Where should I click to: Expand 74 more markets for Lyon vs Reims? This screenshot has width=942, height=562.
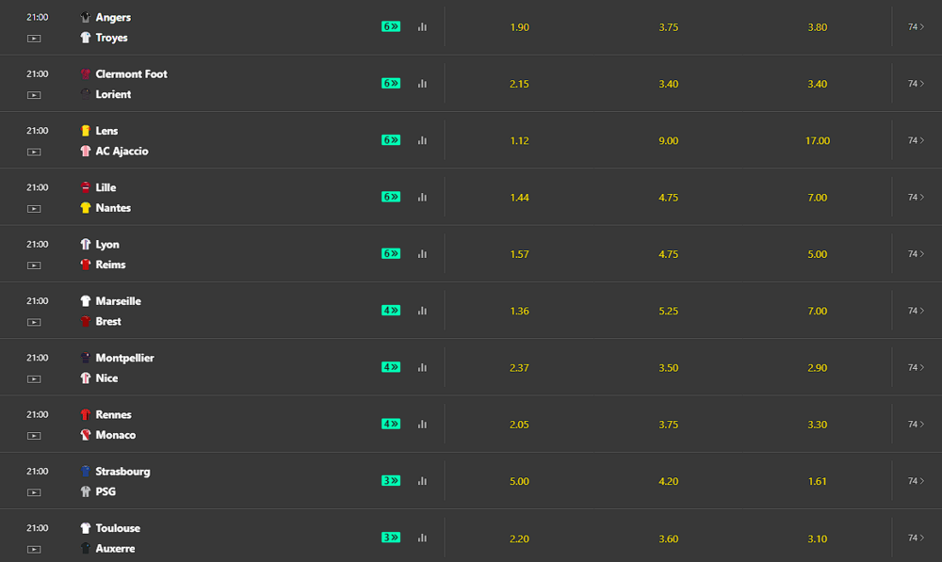(917, 254)
